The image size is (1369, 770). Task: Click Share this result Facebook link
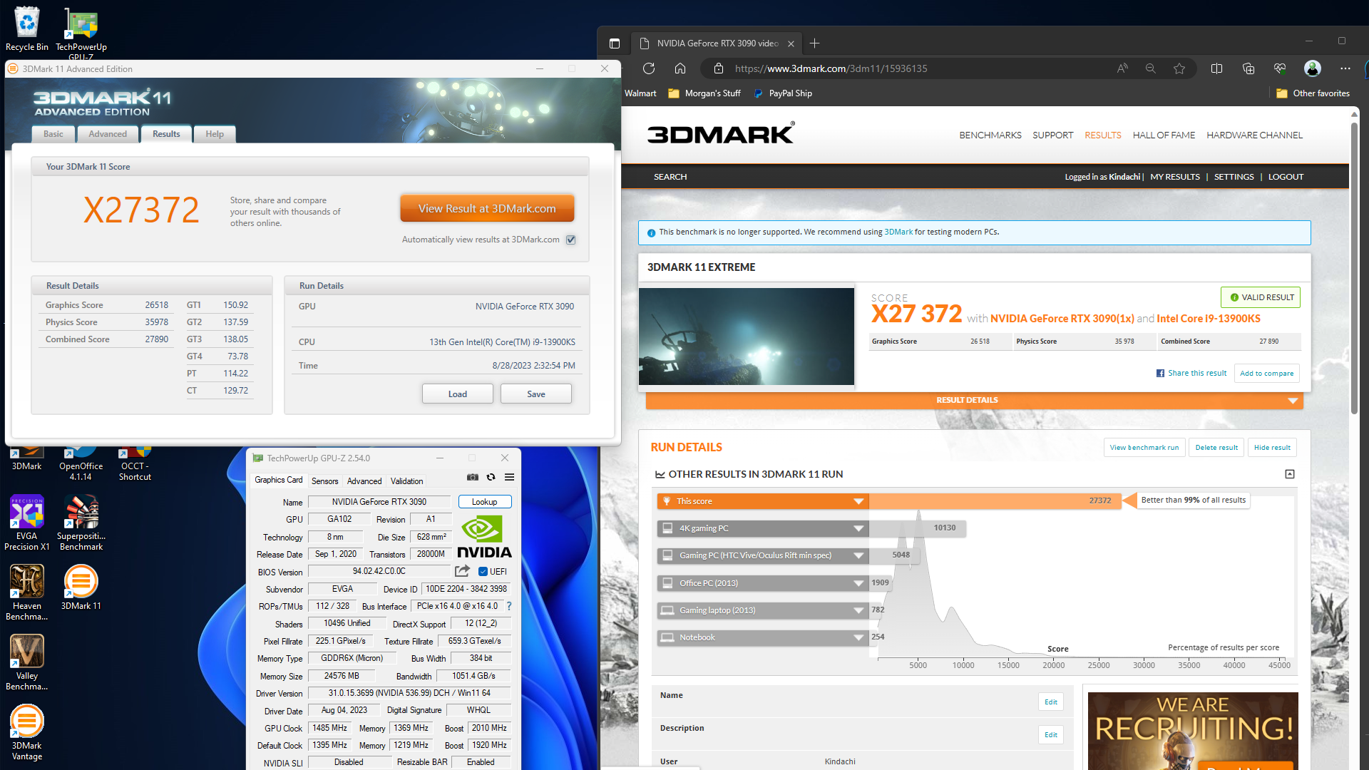(1191, 373)
